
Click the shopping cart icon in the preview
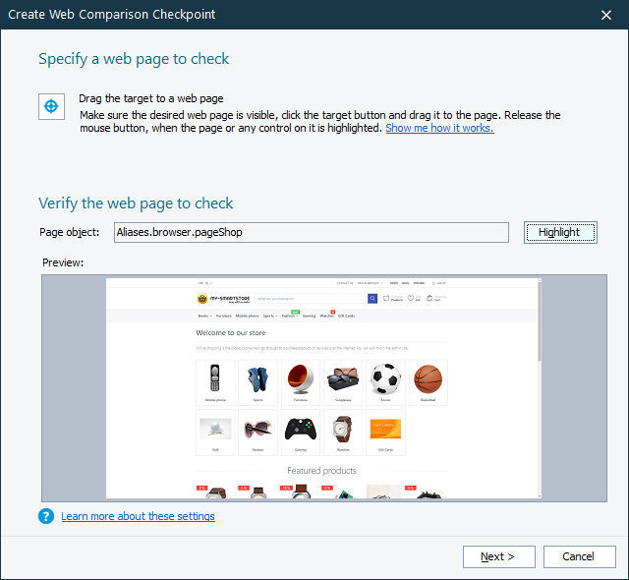429,298
